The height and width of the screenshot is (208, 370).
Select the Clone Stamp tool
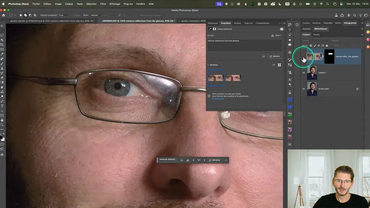2,69
